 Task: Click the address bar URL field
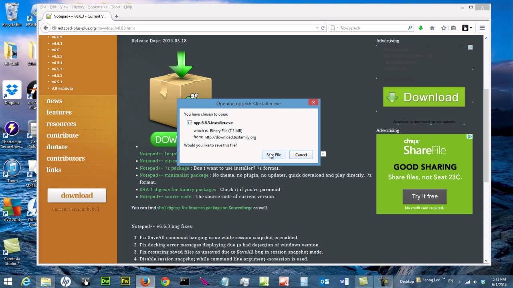[184, 28]
